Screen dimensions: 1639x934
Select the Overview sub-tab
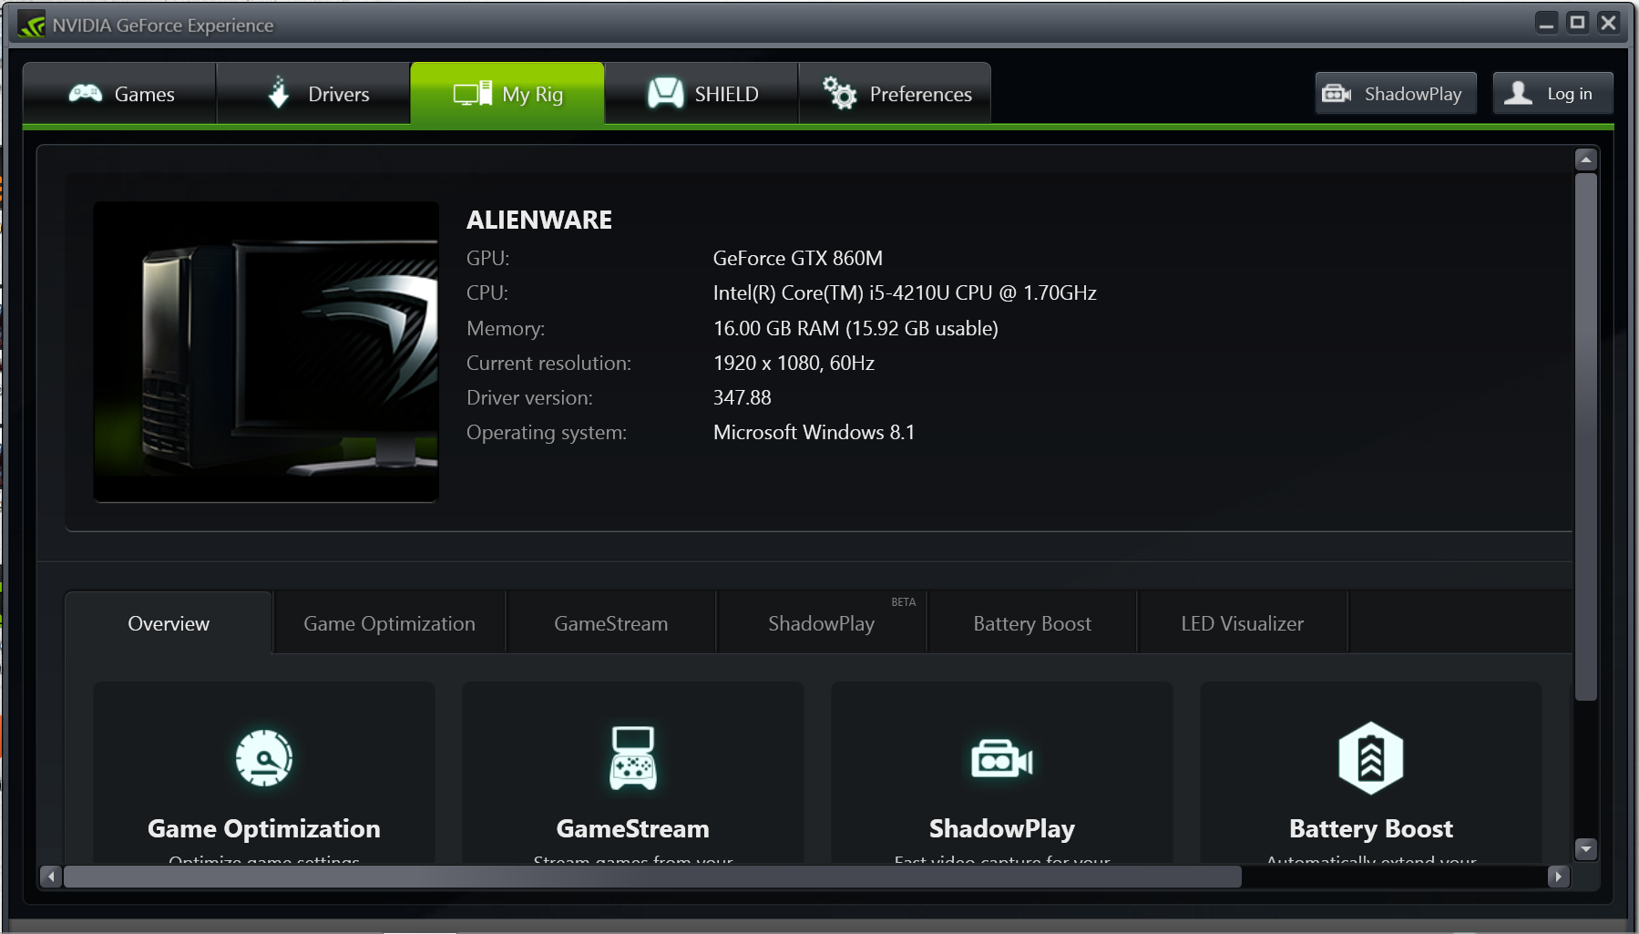tap(169, 623)
